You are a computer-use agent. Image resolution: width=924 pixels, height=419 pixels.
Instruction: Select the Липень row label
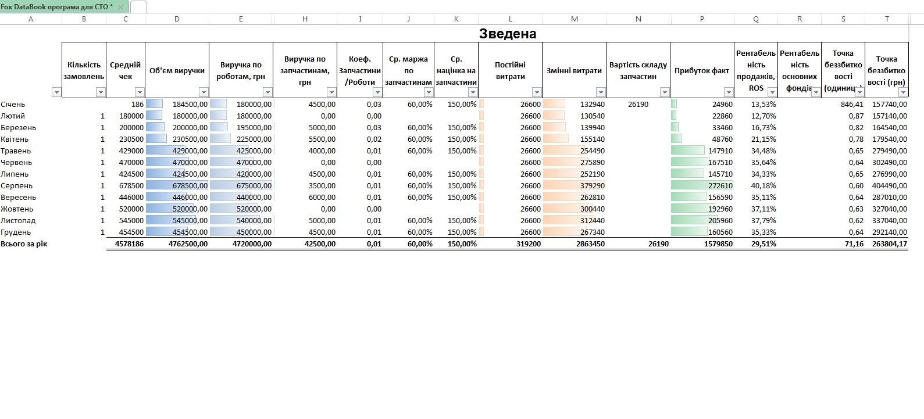[15, 174]
